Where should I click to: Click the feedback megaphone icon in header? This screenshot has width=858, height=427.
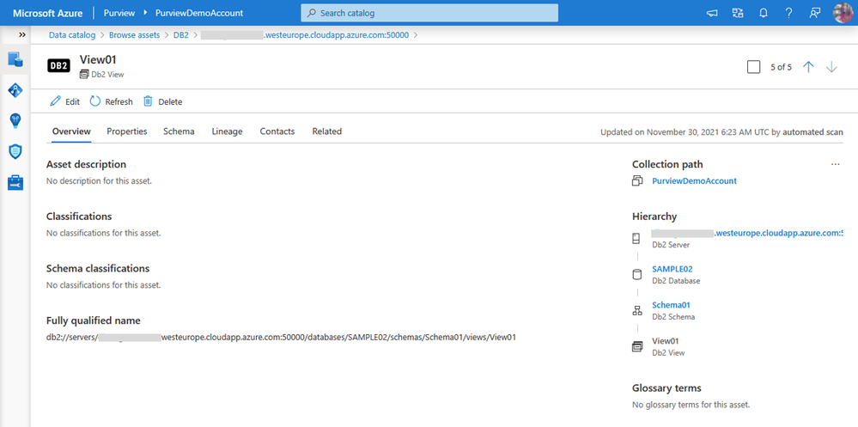tap(712, 13)
